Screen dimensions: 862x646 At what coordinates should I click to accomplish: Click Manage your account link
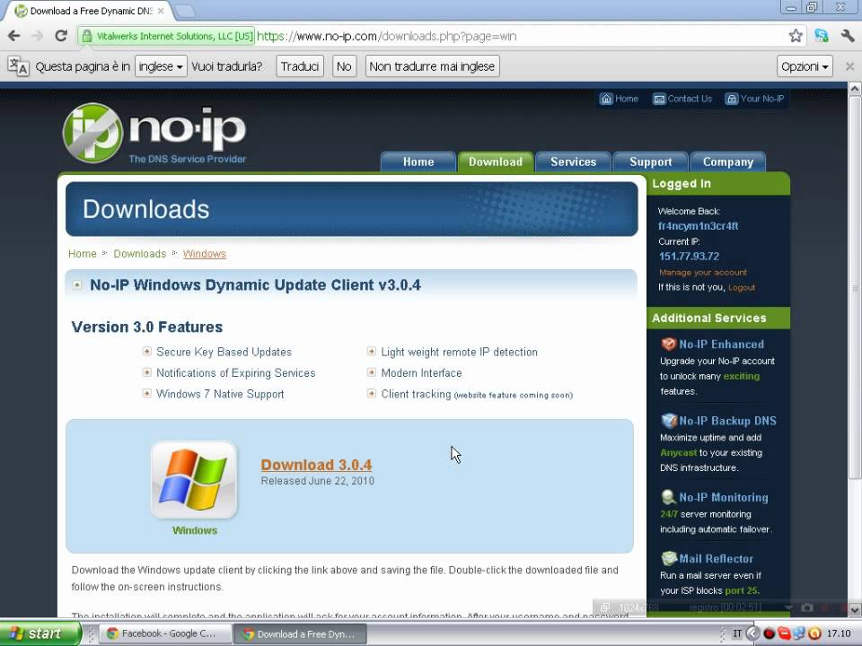click(702, 273)
